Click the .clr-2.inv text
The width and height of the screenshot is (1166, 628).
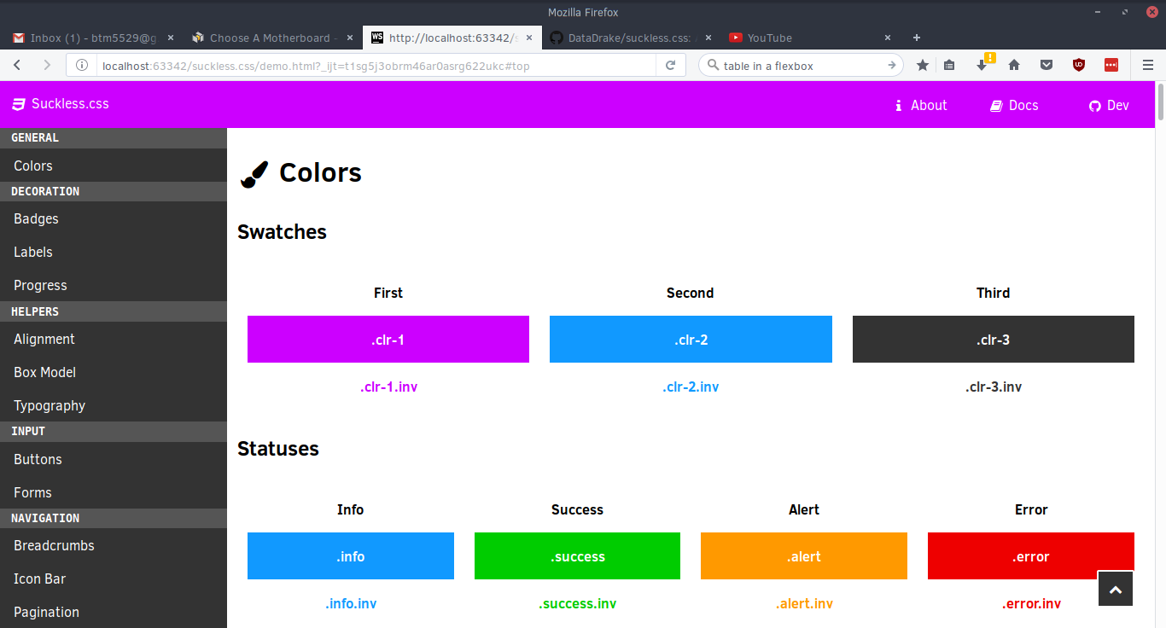691,387
